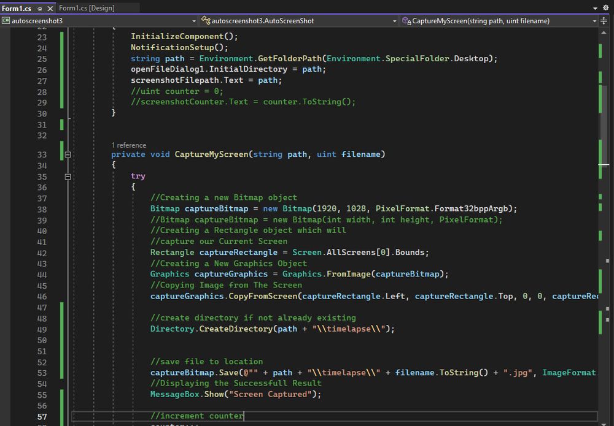Click captureBitmap.Save on line 53
Screen dimensions: 614x426
coord(194,373)
